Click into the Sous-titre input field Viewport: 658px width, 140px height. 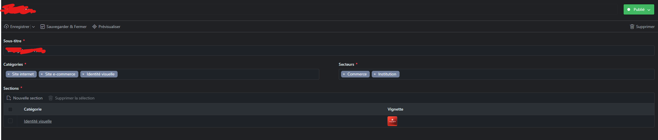(316, 51)
